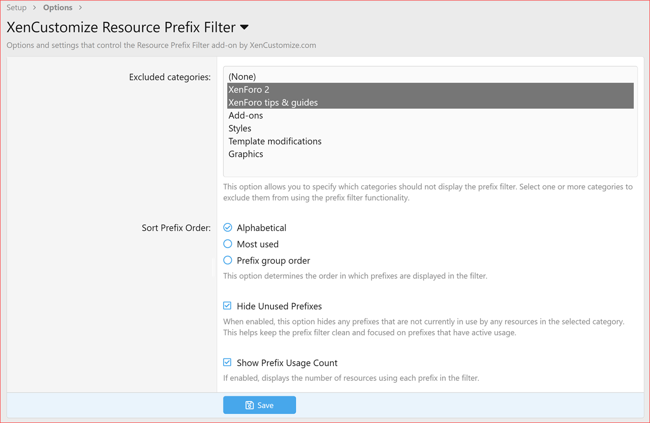
Task: Select Add-ons in Excluded categories
Action: point(430,115)
